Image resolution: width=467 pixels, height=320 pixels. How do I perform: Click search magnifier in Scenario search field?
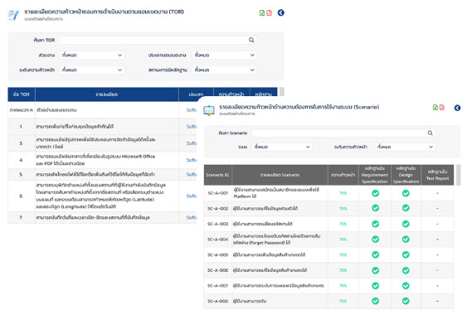pos(430,133)
